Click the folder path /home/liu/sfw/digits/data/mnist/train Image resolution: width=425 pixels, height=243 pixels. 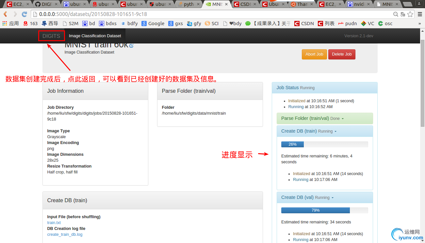point(194,113)
